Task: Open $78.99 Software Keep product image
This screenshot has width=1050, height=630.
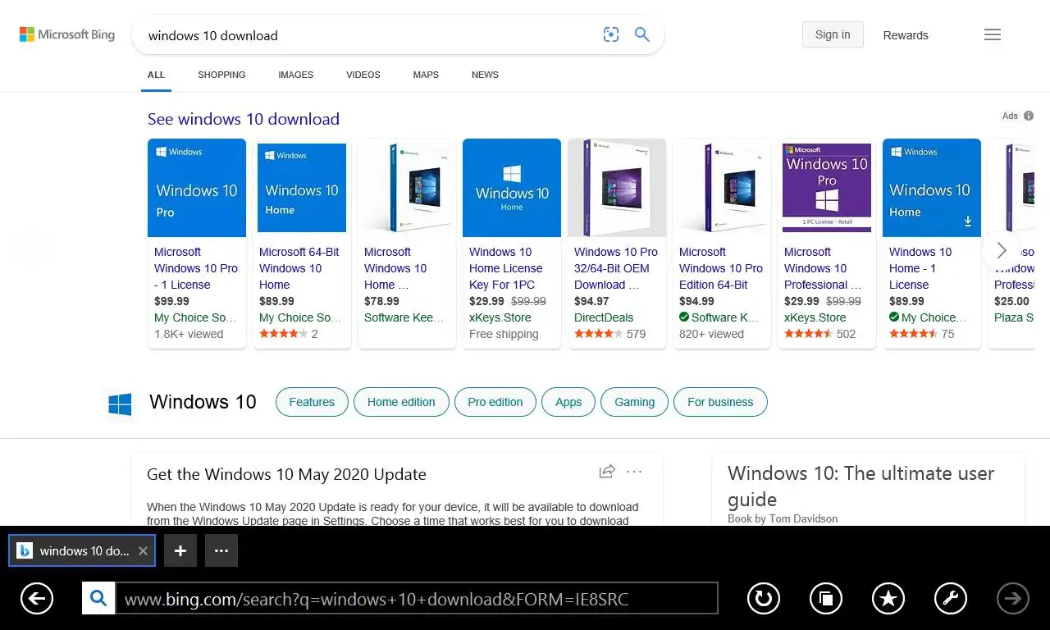Action: coord(407,188)
